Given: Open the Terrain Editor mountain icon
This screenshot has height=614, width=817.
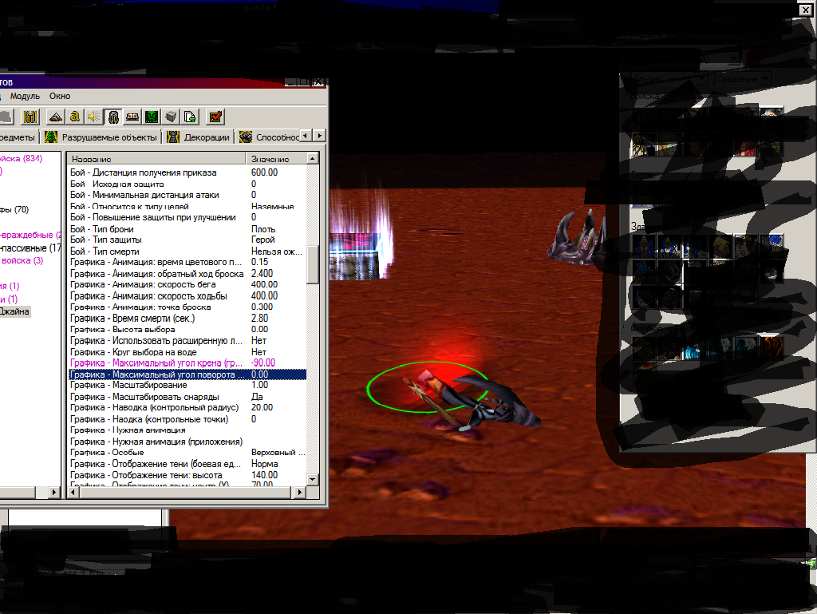Looking at the screenshot, I should [x=56, y=117].
